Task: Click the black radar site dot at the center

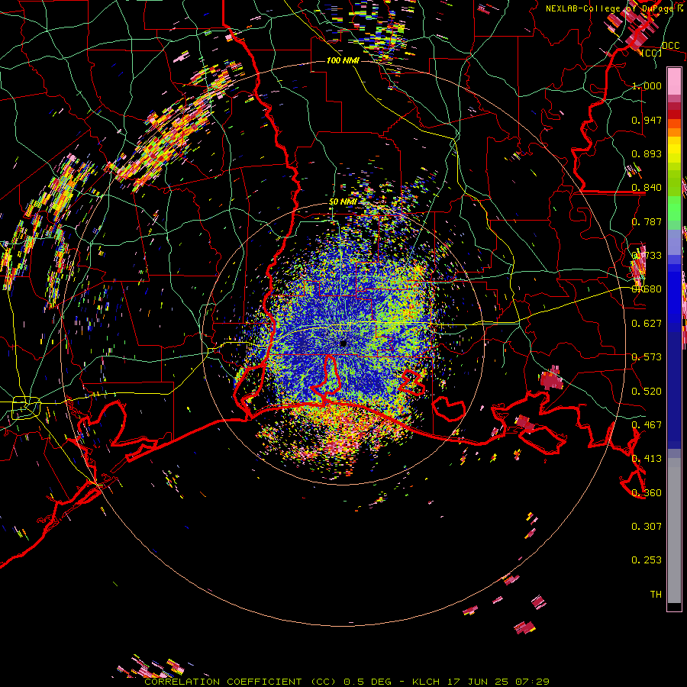Action: [343, 343]
